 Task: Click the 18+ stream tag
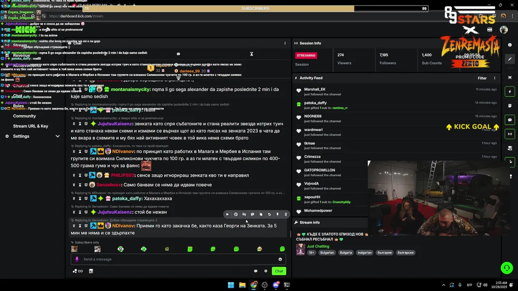click(312, 253)
